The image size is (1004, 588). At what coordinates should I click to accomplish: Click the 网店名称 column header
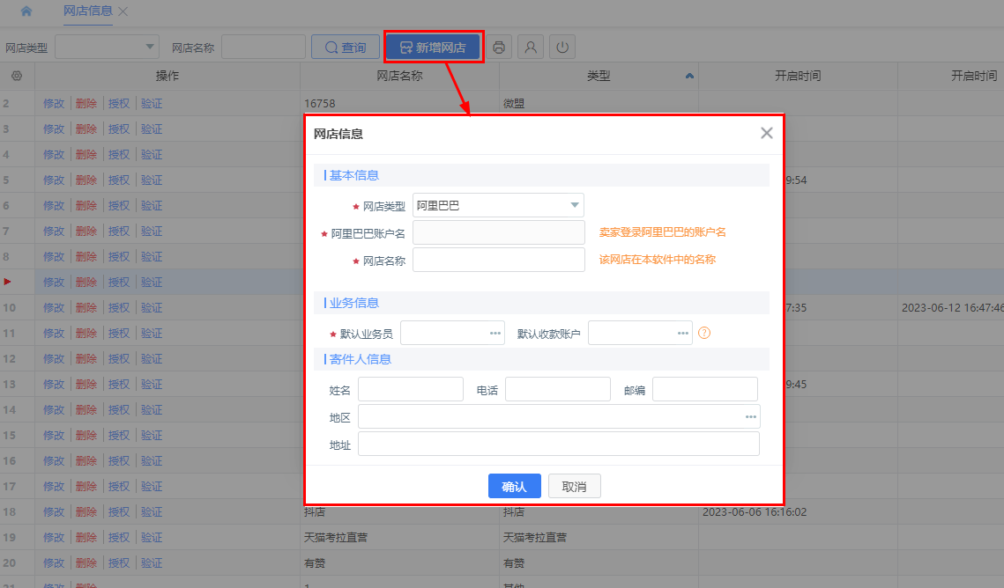click(399, 76)
